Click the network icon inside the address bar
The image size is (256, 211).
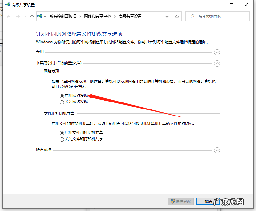point(39,17)
